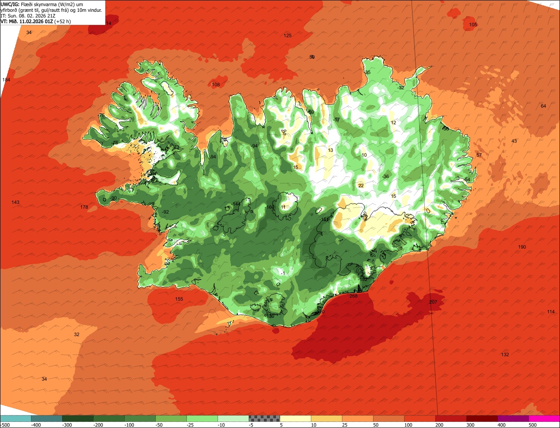Click the map value "-56" on east coast

click(x=445, y=129)
